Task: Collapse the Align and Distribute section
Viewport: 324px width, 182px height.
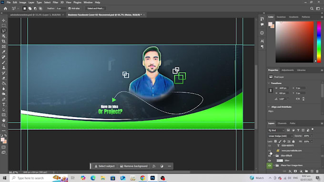Action: pyautogui.click(x=269, y=107)
